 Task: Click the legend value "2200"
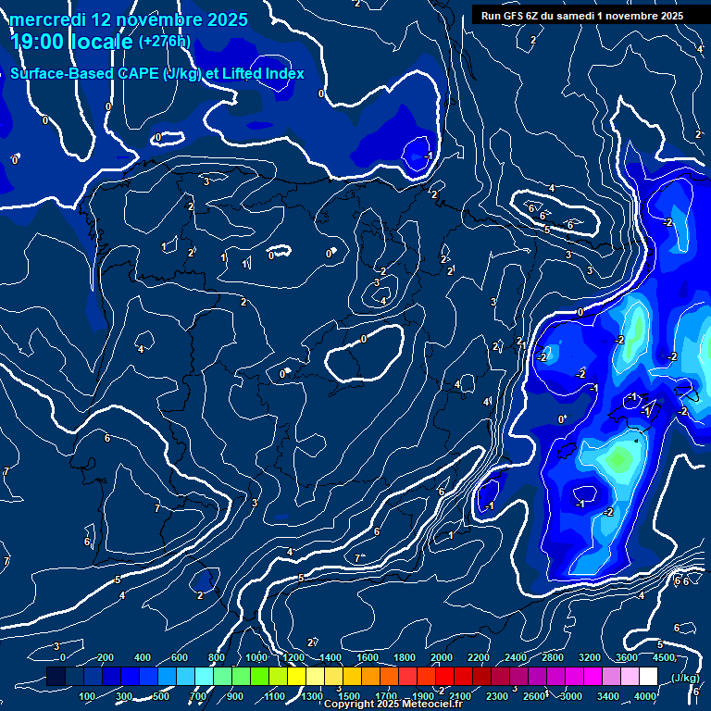pos(479,657)
